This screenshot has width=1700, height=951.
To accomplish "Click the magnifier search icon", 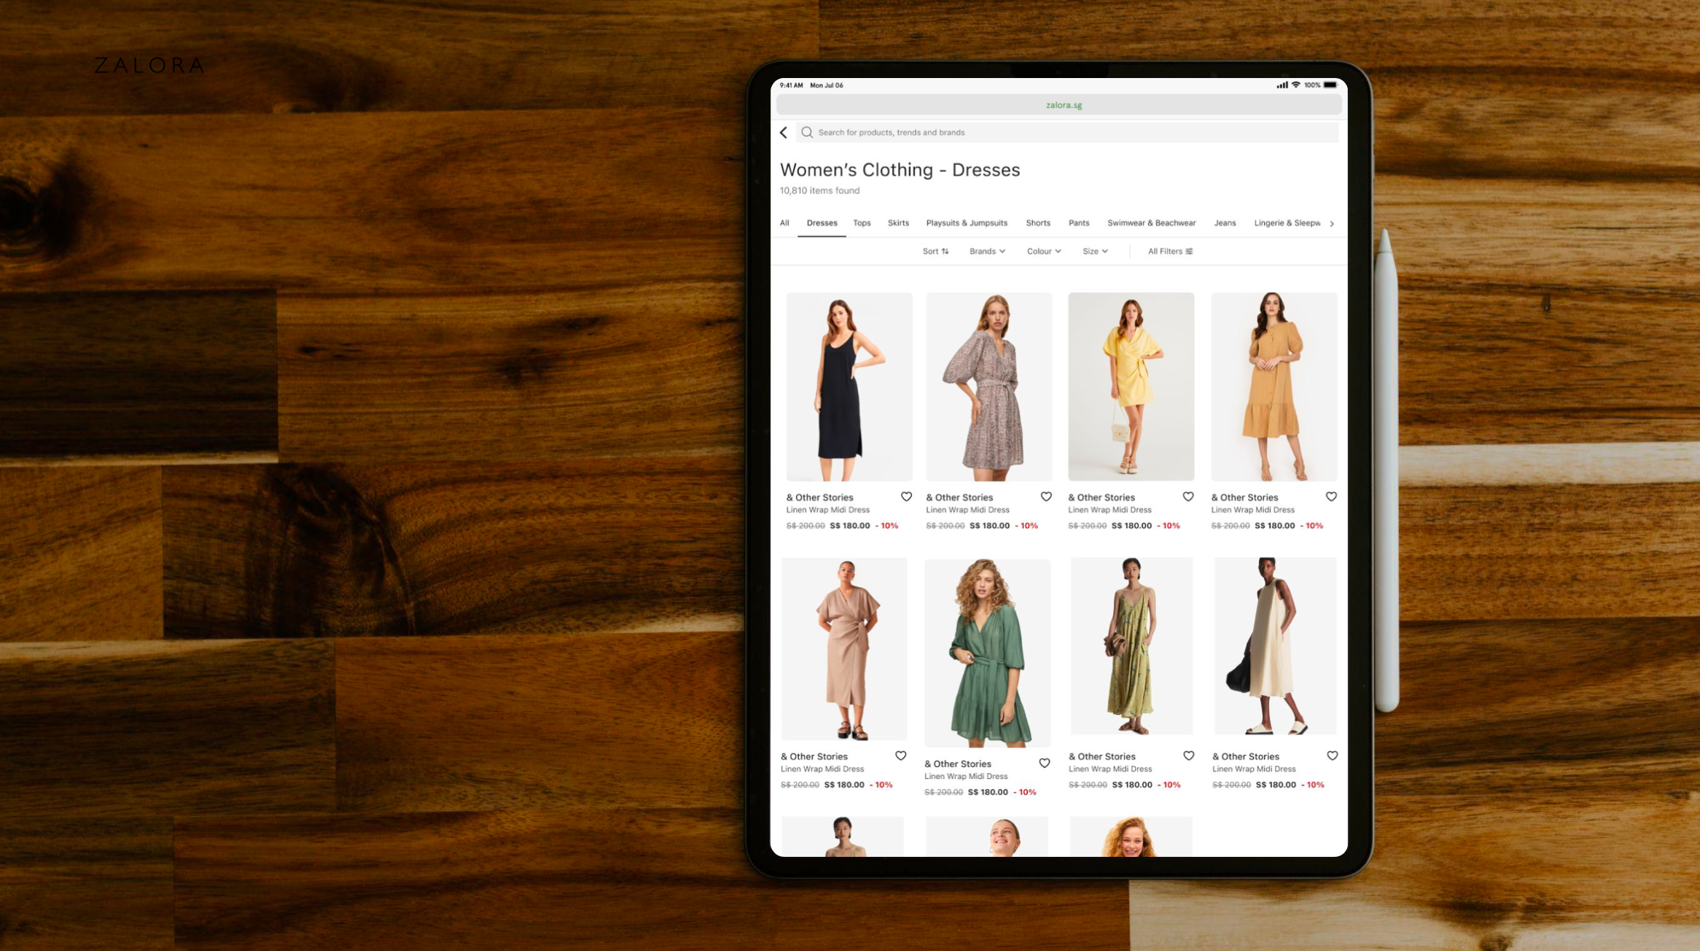I will 806,132.
